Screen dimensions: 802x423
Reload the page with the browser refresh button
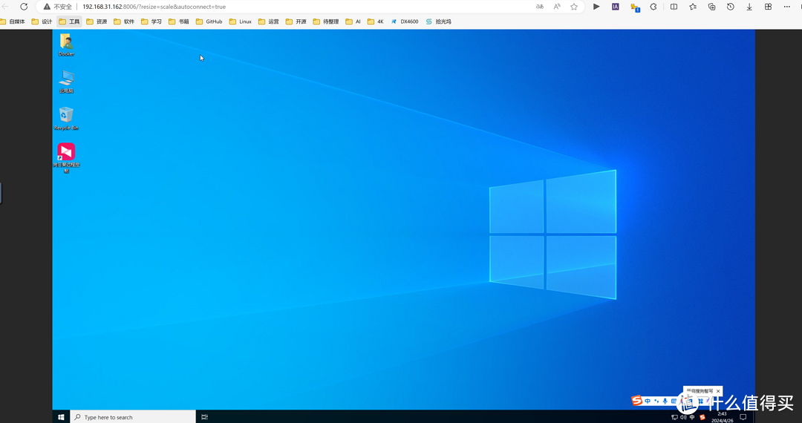click(24, 7)
